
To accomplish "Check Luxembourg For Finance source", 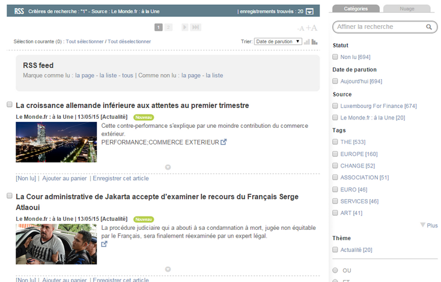I will click(335, 106).
